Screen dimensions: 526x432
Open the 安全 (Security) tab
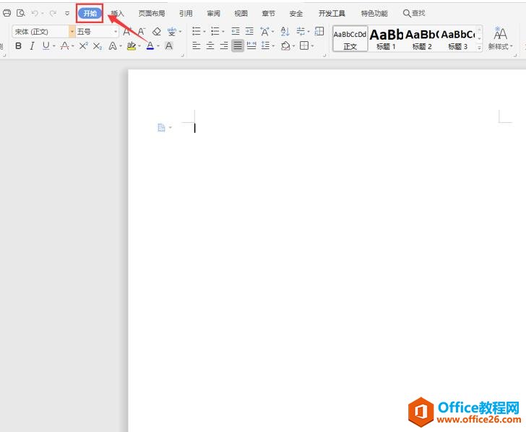[x=296, y=14]
